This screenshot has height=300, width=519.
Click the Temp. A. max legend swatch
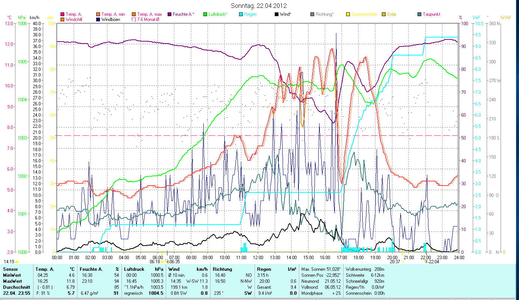[134, 14]
